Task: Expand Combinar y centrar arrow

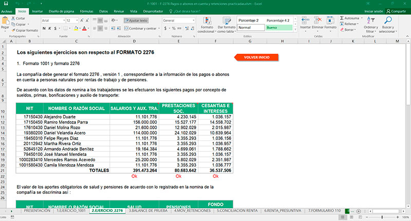Action: 159,28
